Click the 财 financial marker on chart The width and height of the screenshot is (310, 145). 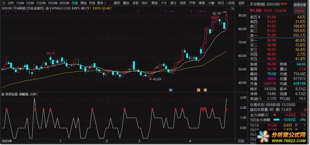tap(171, 90)
